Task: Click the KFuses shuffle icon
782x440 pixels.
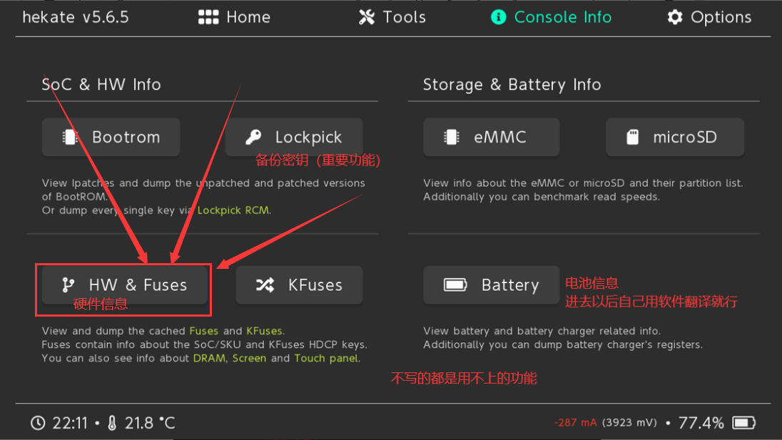Action: [265, 285]
